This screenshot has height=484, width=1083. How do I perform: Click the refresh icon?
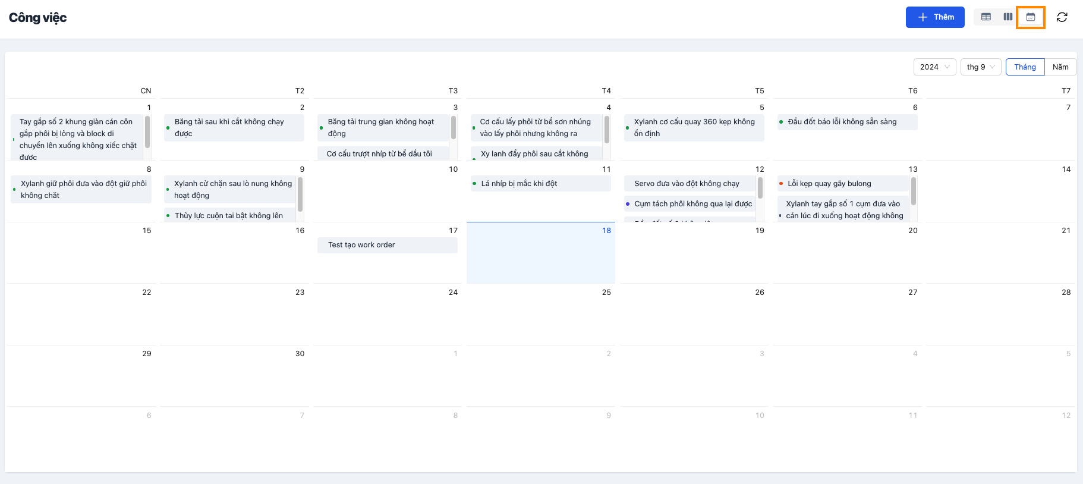point(1062,17)
